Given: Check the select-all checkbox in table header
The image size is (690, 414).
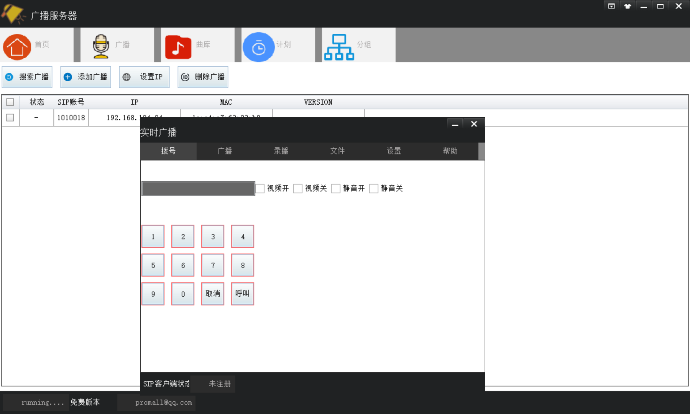Looking at the screenshot, I should (10, 102).
